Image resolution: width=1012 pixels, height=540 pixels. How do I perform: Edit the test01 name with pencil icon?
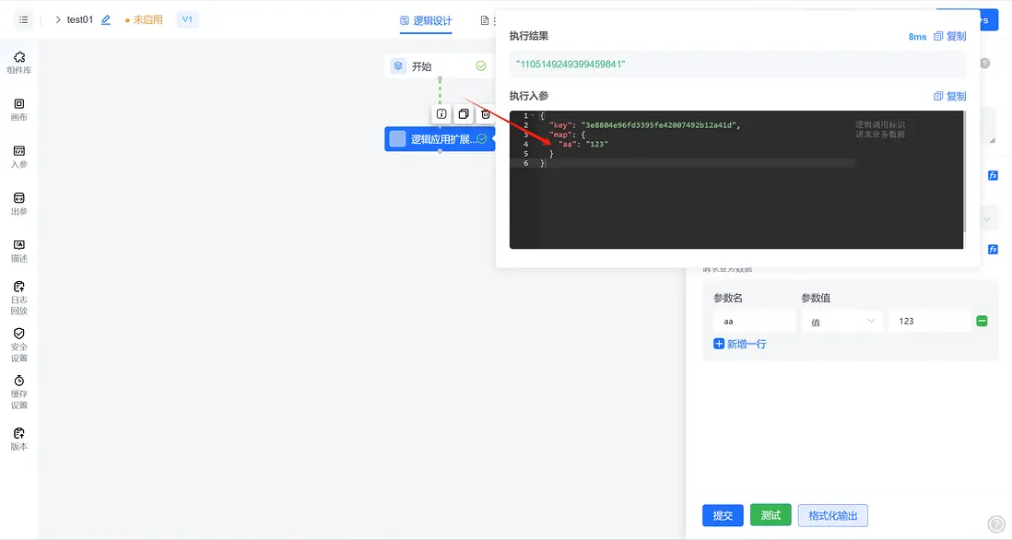click(x=106, y=20)
